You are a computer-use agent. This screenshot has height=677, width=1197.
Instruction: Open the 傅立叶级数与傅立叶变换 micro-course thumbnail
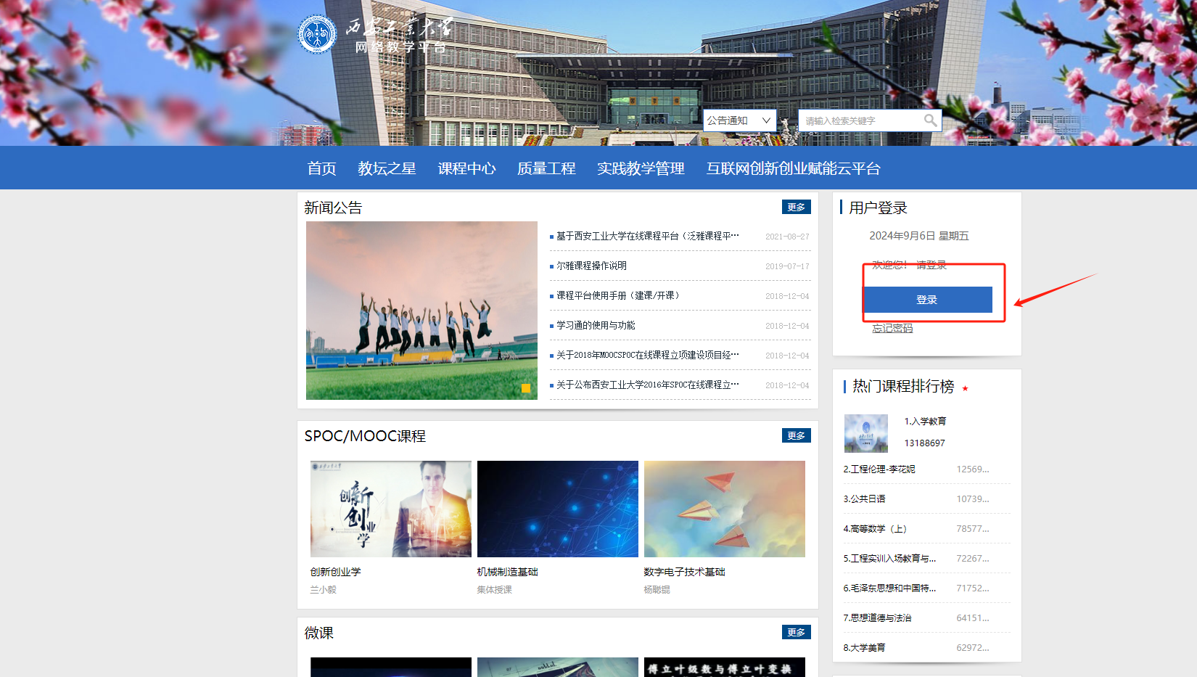pos(725,668)
